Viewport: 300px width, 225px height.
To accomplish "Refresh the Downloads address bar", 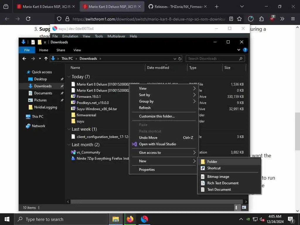I will (x=180, y=59).
